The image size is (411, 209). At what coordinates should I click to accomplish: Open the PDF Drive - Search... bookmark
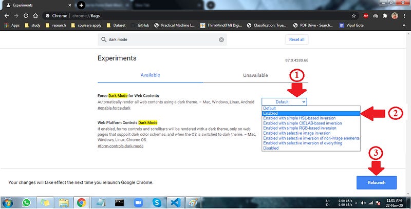pyautogui.click(x=313, y=25)
